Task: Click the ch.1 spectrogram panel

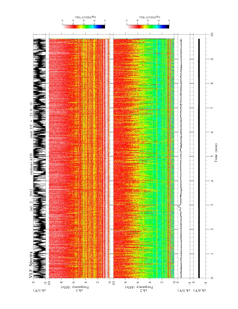Action: point(79,158)
